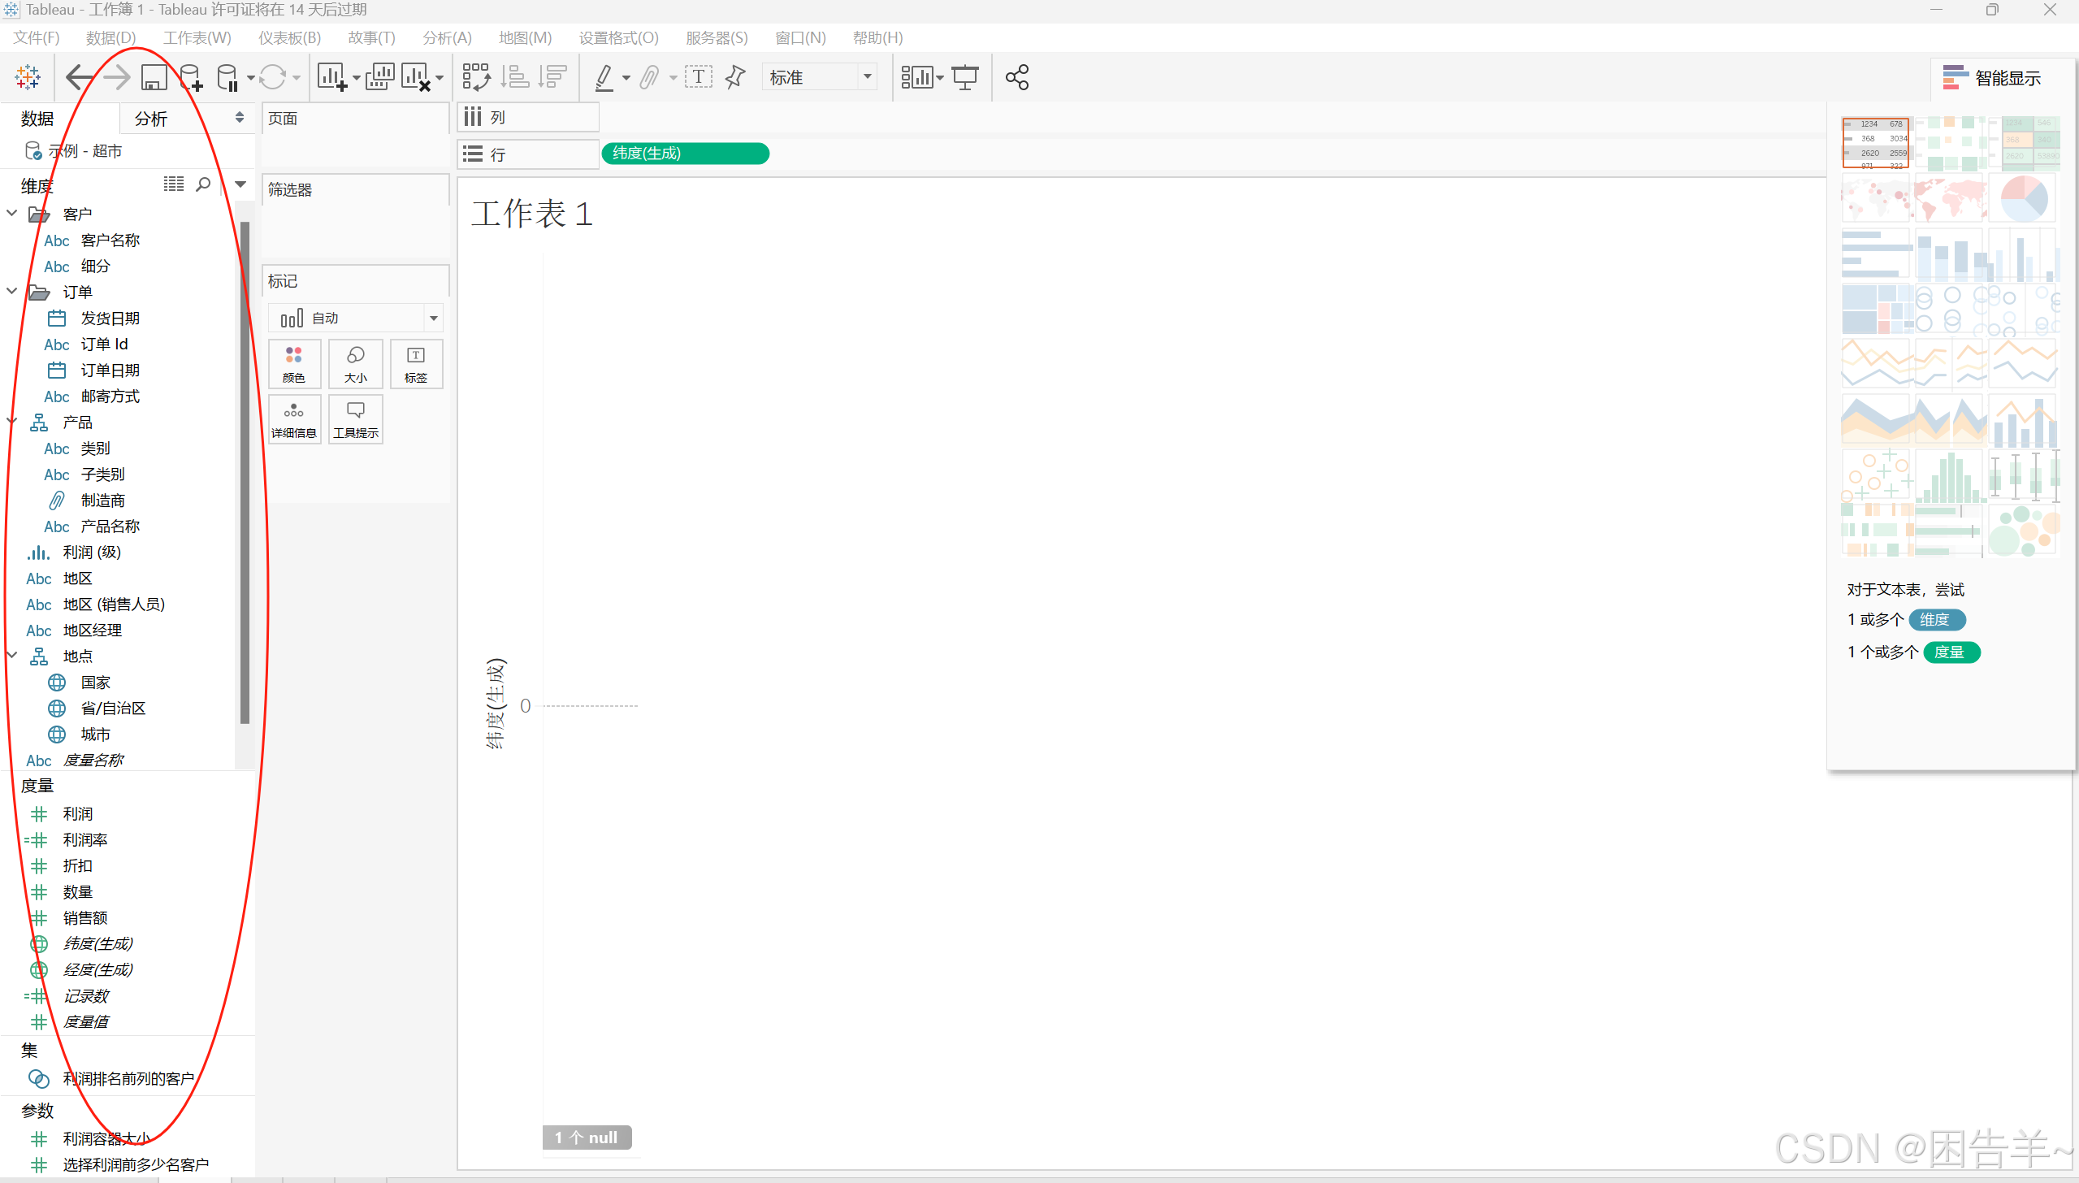Click the sort ascending toolbar icon

(x=514, y=78)
